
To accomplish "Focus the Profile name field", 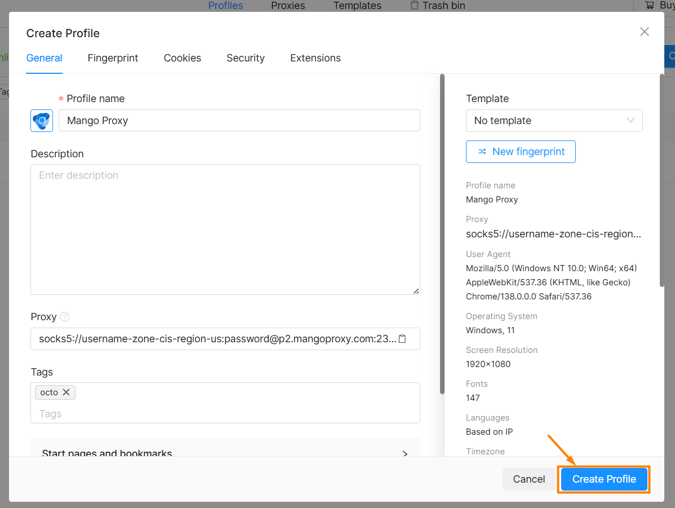I will pyautogui.click(x=239, y=121).
